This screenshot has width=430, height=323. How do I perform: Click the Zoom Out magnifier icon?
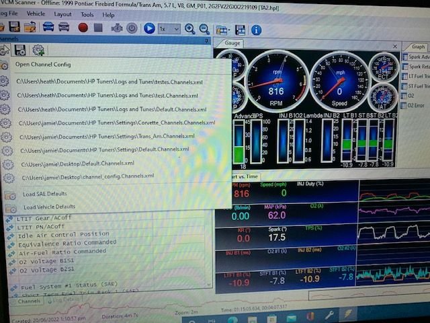(x=204, y=29)
